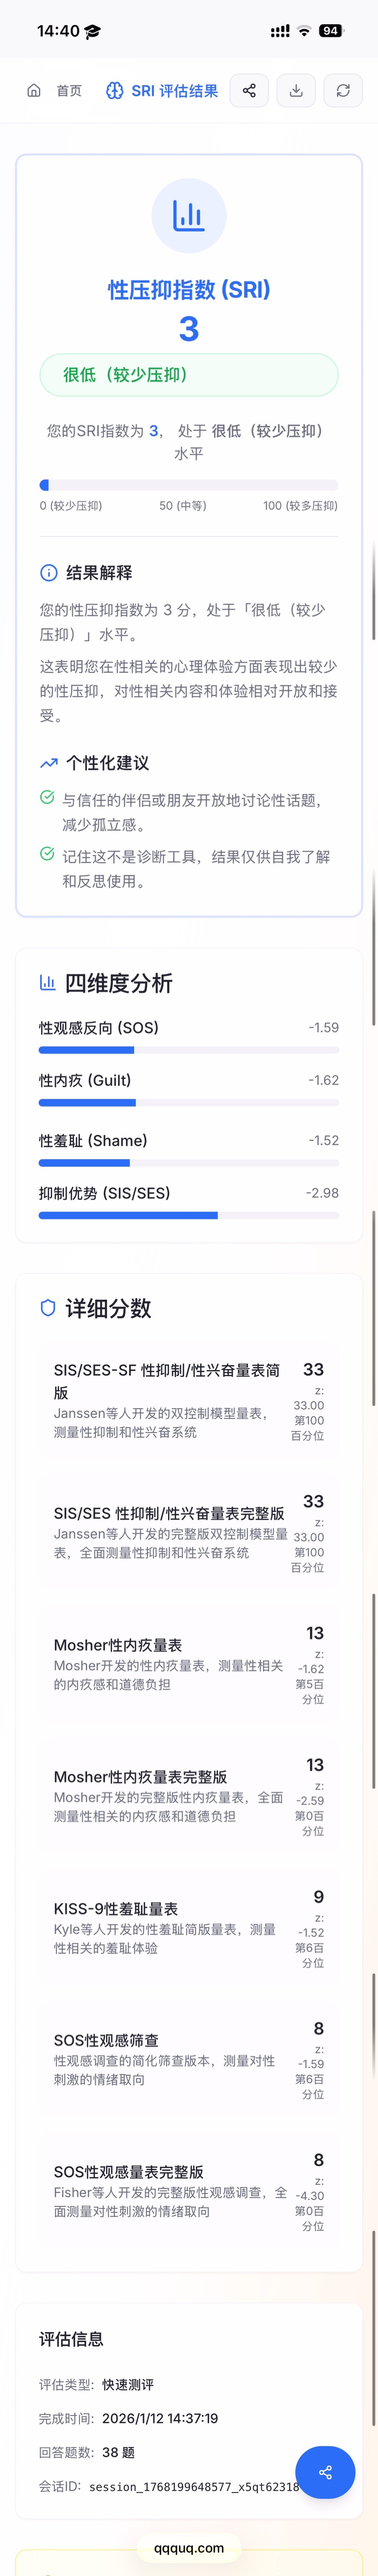Click the large bar chart icon circle
The height and width of the screenshot is (2576, 378).
pos(189,216)
